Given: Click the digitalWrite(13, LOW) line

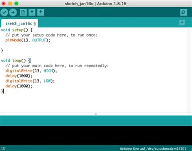Looking at the screenshot, I should 30,81.
